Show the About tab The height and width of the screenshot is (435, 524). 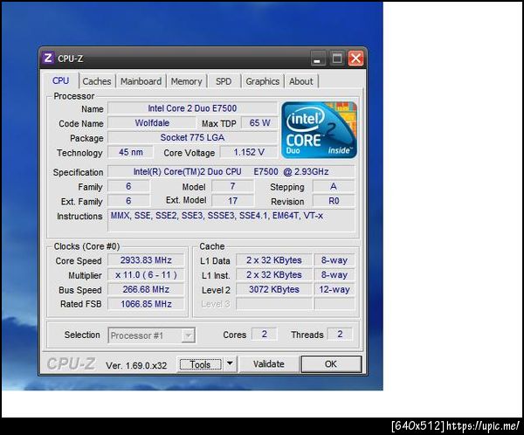pos(300,81)
